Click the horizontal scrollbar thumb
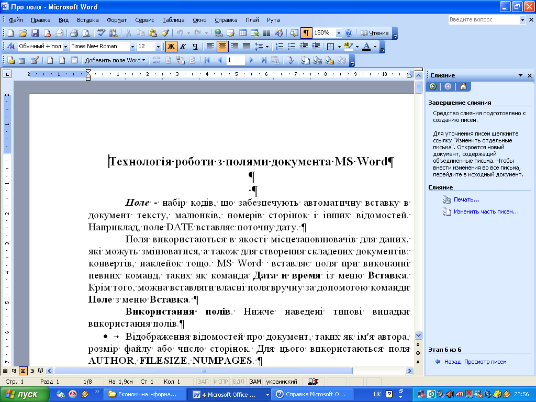 coord(204,371)
